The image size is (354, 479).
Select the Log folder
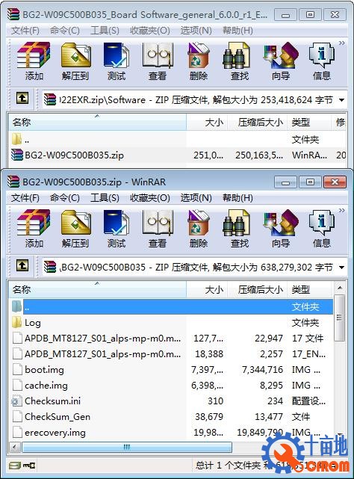pyautogui.click(x=171, y=323)
